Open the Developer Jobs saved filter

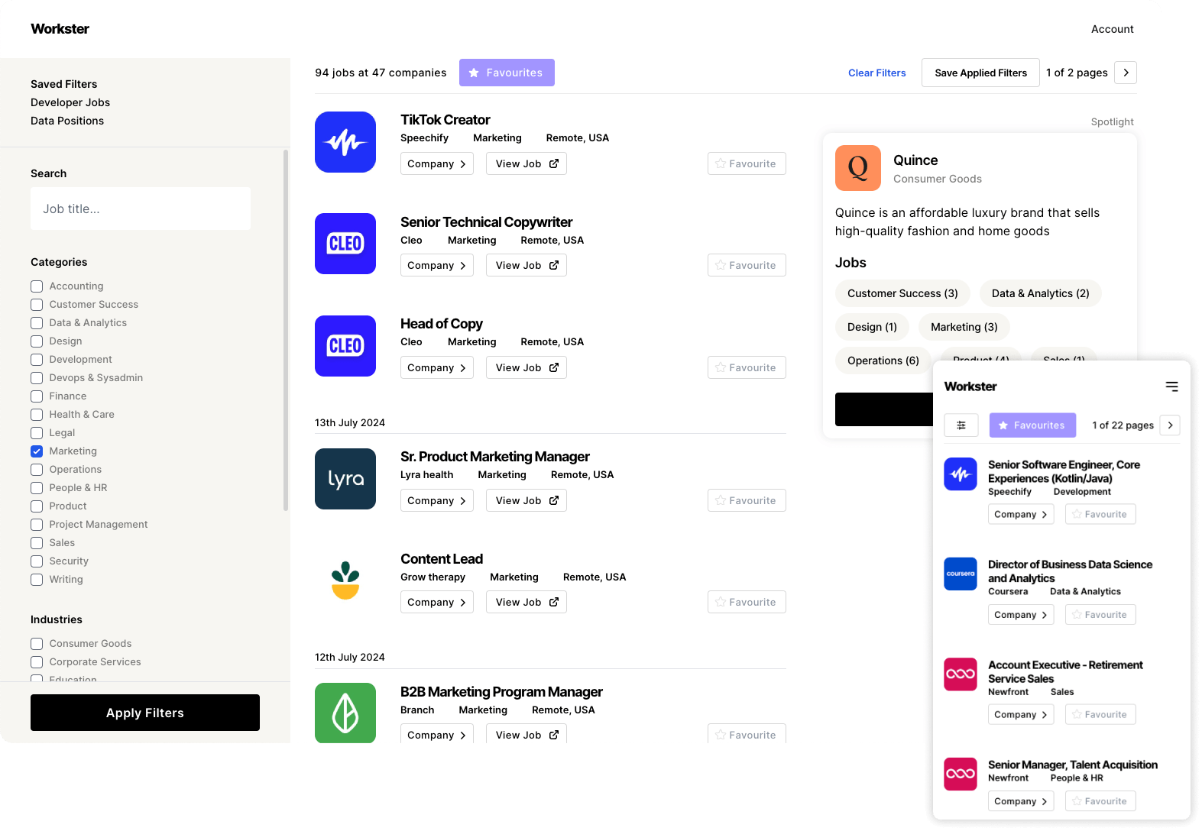point(70,102)
